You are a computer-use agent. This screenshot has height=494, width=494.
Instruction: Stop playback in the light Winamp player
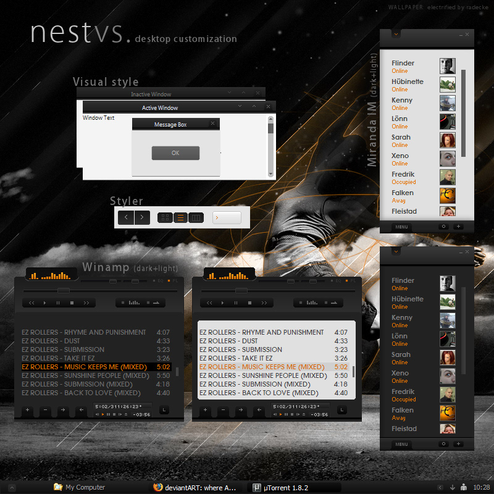(x=249, y=303)
